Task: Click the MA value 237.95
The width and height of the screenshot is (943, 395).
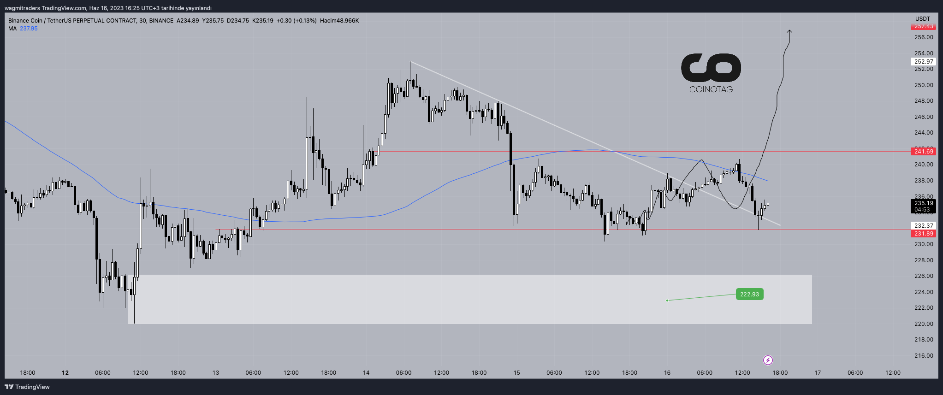Action: pyautogui.click(x=29, y=29)
